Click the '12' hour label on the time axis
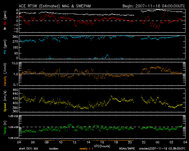 [x=74, y=142]
